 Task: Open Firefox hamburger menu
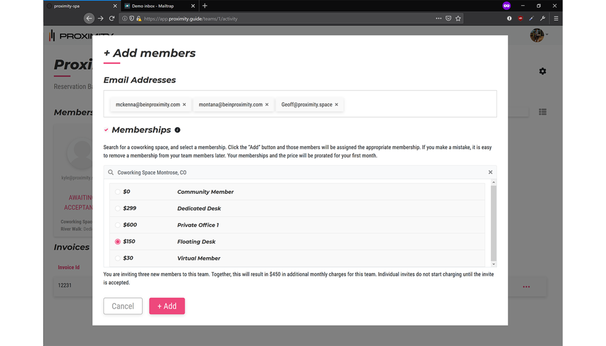click(x=556, y=19)
